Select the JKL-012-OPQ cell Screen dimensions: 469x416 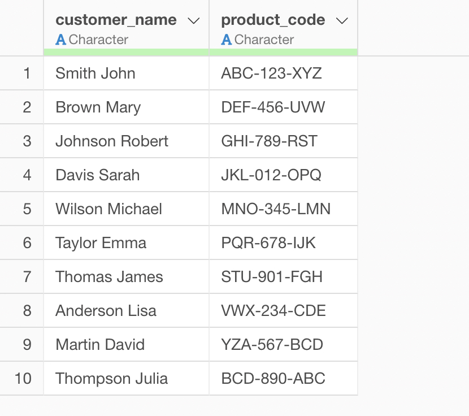pyautogui.click(x=271, y=175)
